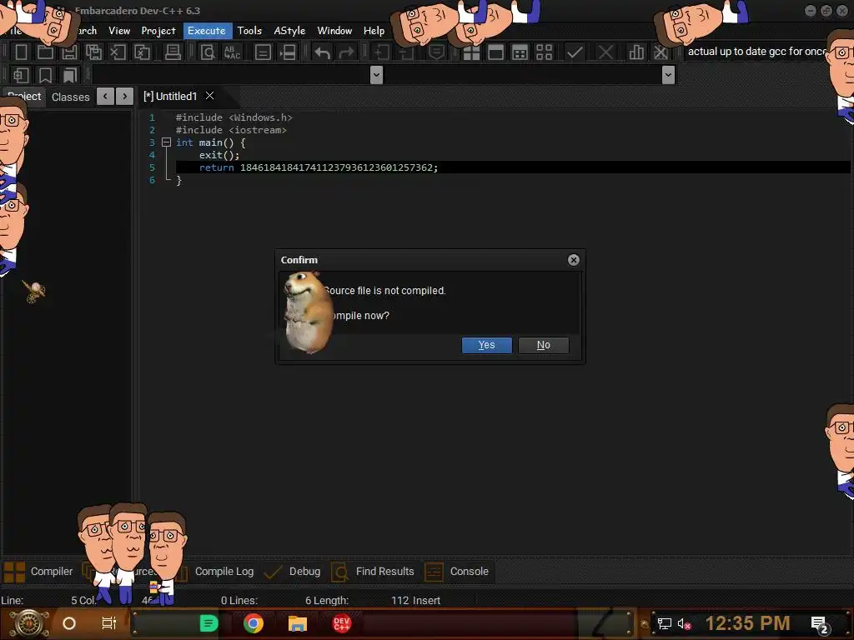The image size is (854, 640).
Task: Click the Close file toolbar icon
Action: pyautogui.click(x=118, y=52)
